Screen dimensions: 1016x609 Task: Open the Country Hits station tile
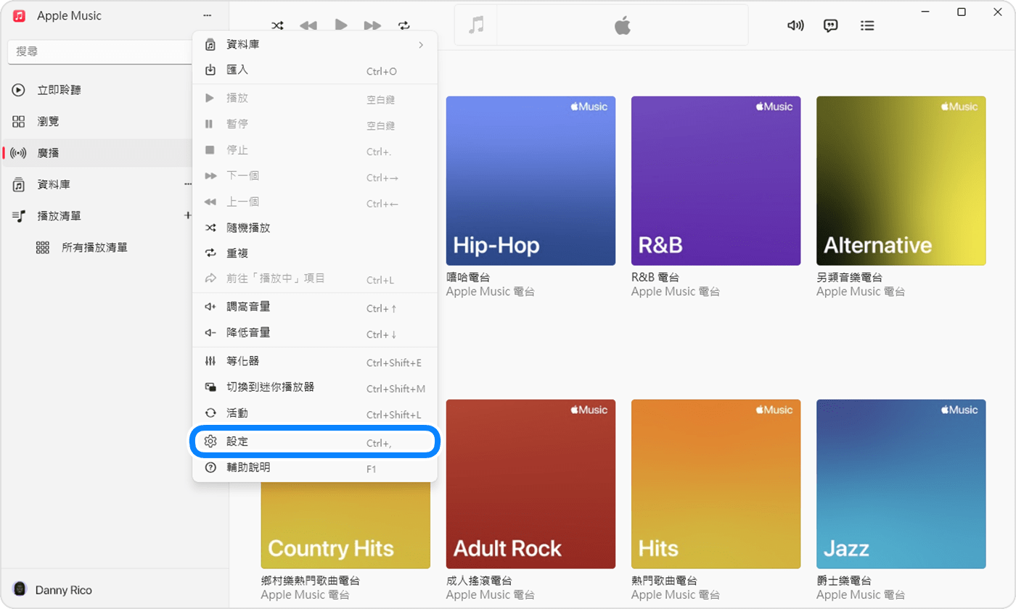pyautogui.click(x=345, y=525)
